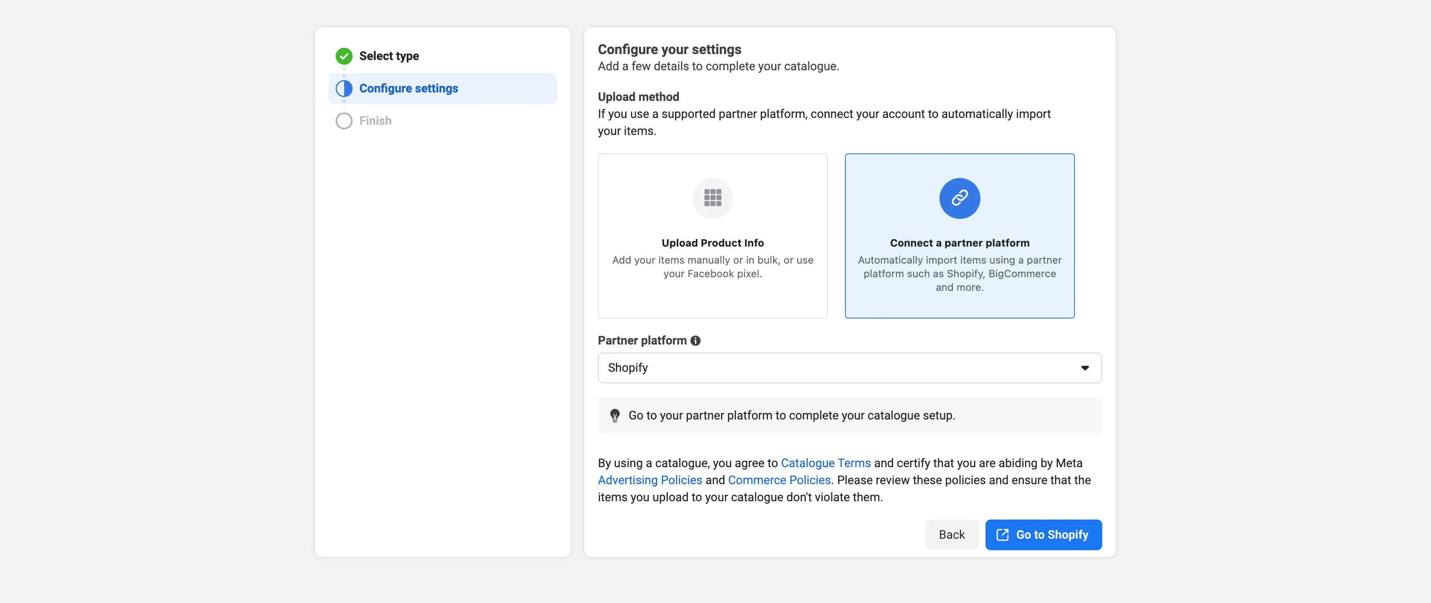The image size is (1431, 603).
Task: Click the dropdown arrow in the Partner platform field
Action: 1084,368
